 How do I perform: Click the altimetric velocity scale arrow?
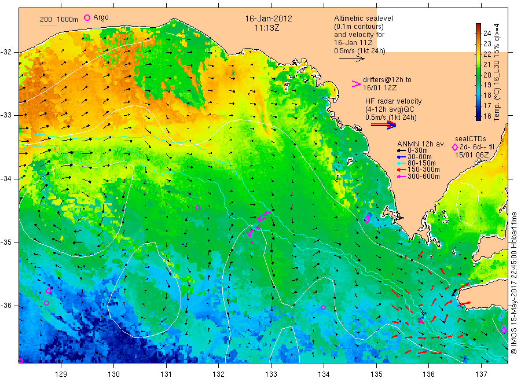352,59
